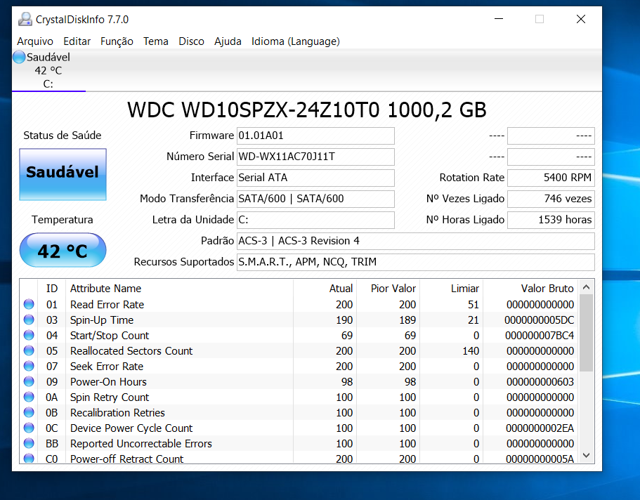The image size is (640, 500).
Task: Click the Padrão field ACS-3 Revision 4
Action: click(x=415, y=241)
